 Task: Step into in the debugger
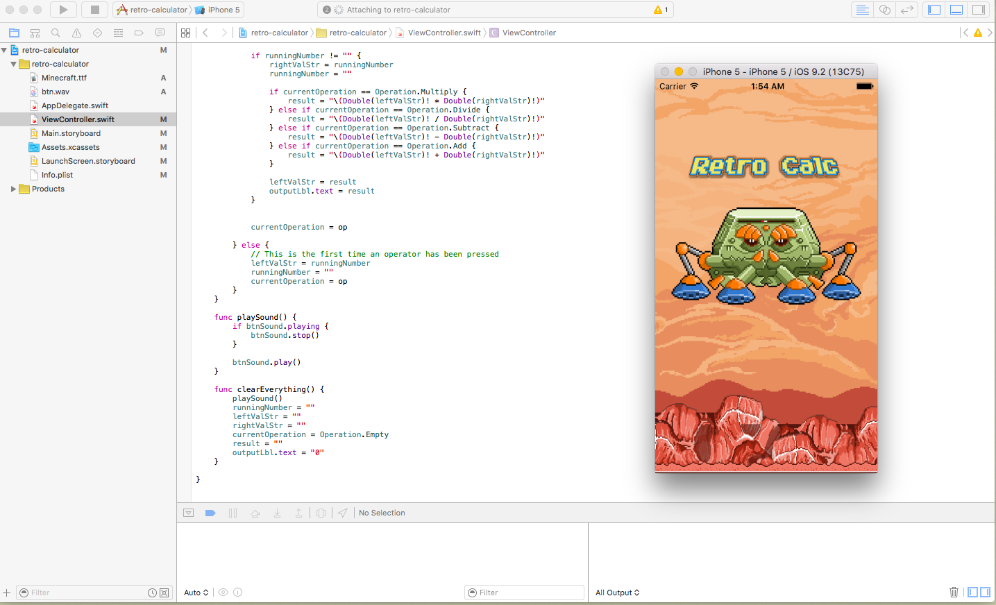click(277, 513)
